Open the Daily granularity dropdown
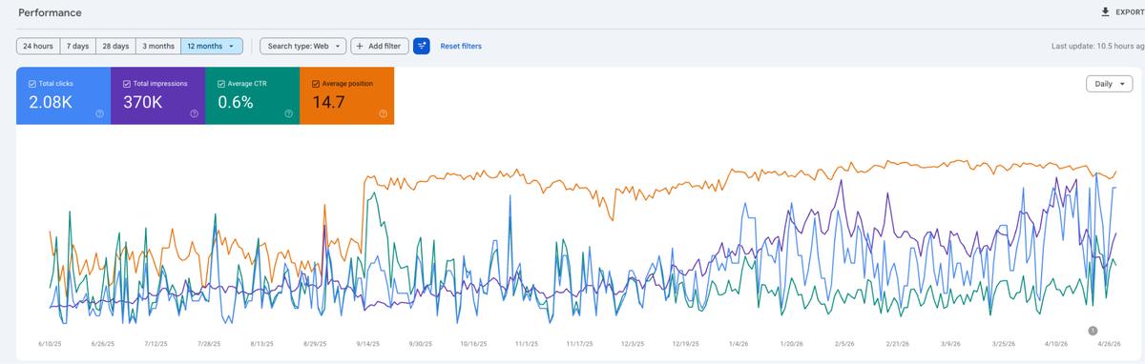The height and width of the screenshot is (364, 1145). pyautogui.click(x=1109, y=84)
